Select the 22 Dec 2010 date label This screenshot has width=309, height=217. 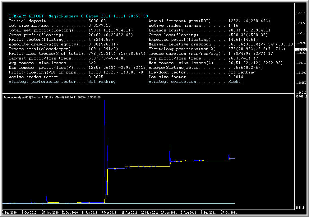click(70, 213)
